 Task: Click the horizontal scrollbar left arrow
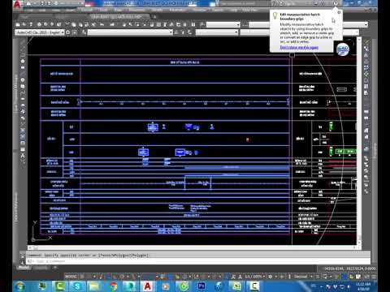(30, 247)
